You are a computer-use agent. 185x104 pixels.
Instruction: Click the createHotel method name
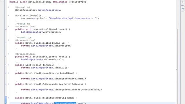click(40, 29)
